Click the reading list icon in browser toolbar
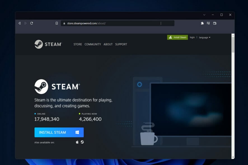248x165 pixels. pyautogui.click(x=208, y=23)
